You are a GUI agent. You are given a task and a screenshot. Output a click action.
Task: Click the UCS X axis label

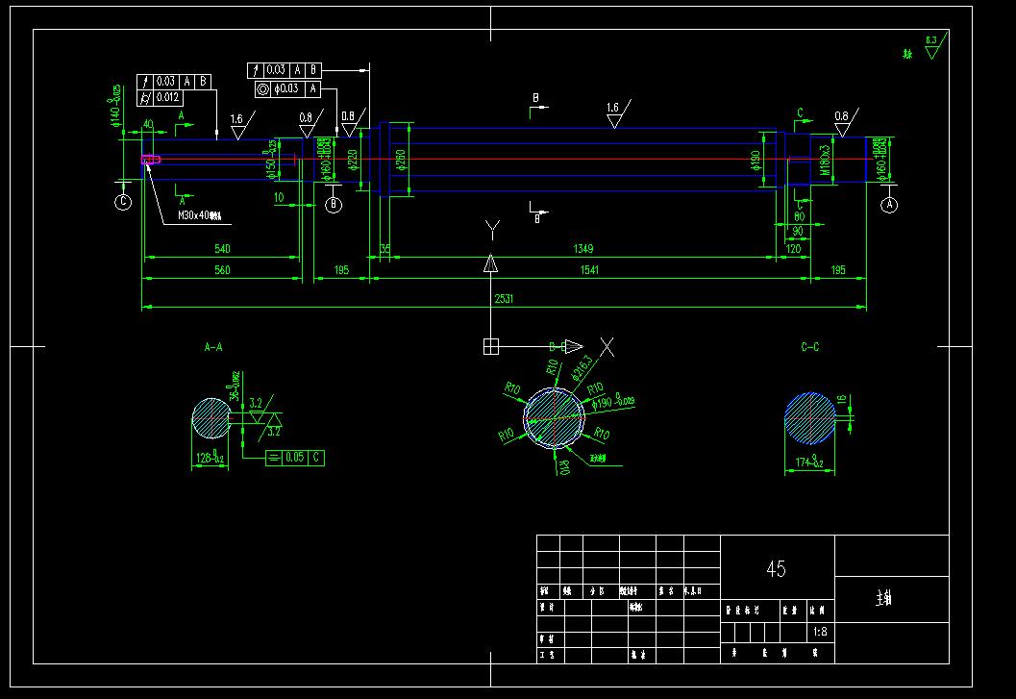[607, 347]
